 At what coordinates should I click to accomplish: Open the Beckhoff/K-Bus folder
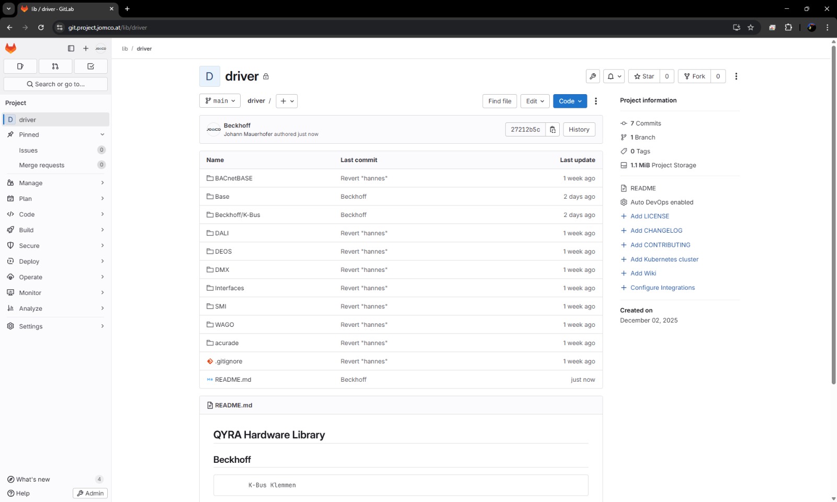click(237, 215)
